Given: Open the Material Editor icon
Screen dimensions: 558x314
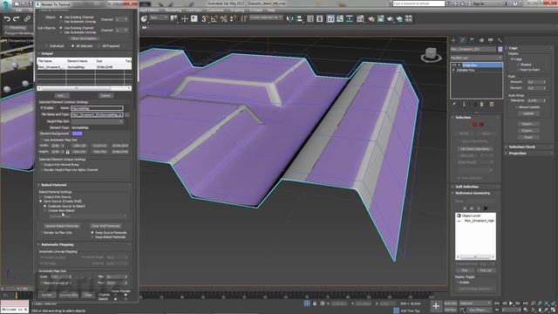Looking at the screenshot, I should (360, 19).
